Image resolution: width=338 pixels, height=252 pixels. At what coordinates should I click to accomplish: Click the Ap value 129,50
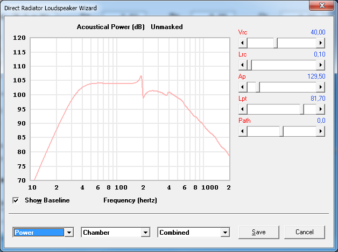[x=316, y=76]
